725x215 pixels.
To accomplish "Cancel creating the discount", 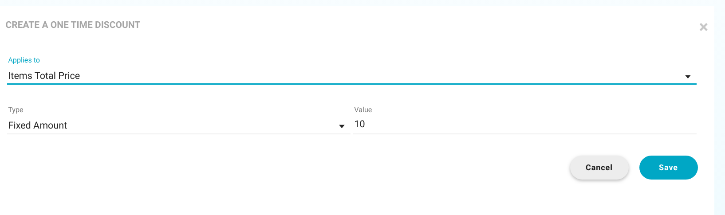I will point(599,168).
